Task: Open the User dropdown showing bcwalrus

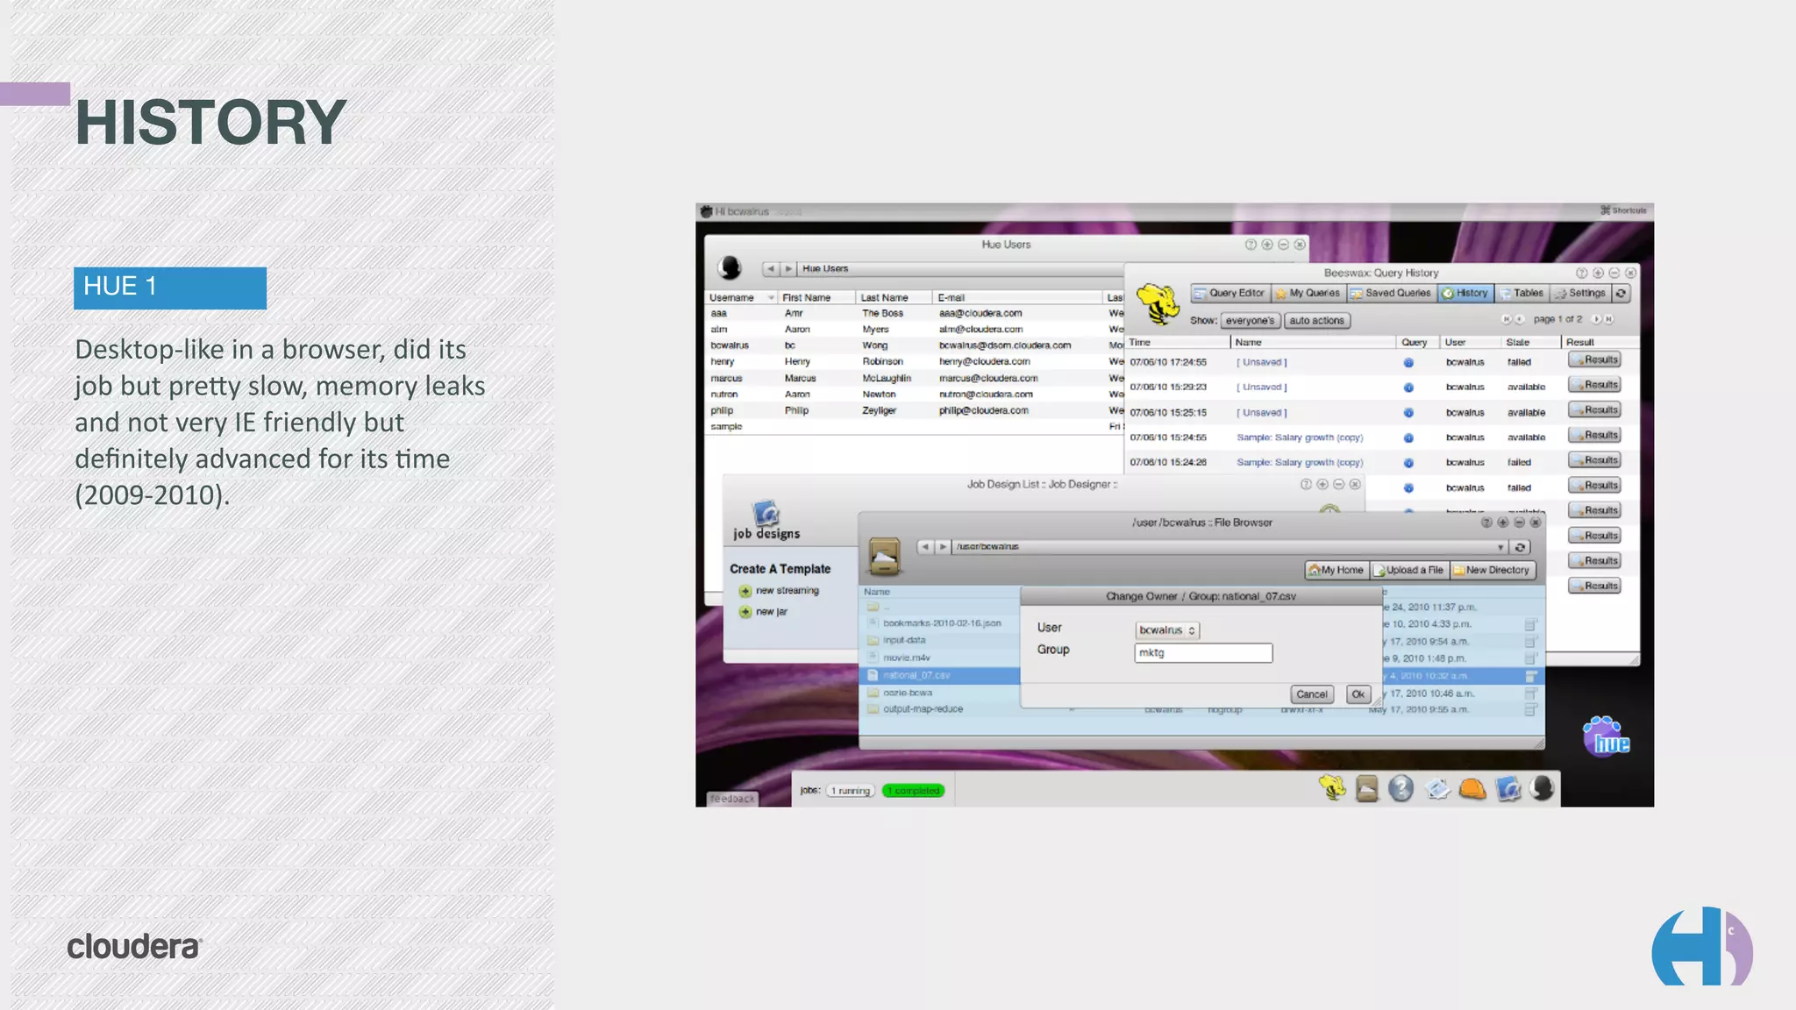Action: (1167, 630)
